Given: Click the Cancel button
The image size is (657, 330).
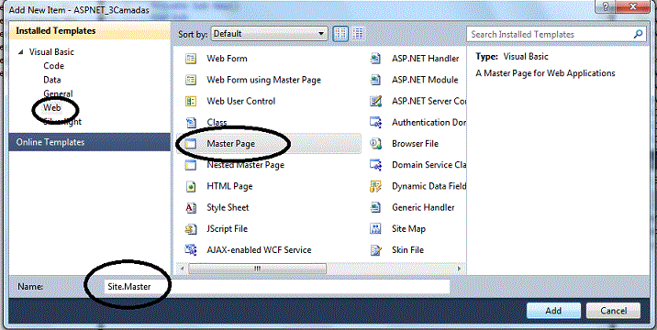Looking at the screenshot, I should 614,311.
